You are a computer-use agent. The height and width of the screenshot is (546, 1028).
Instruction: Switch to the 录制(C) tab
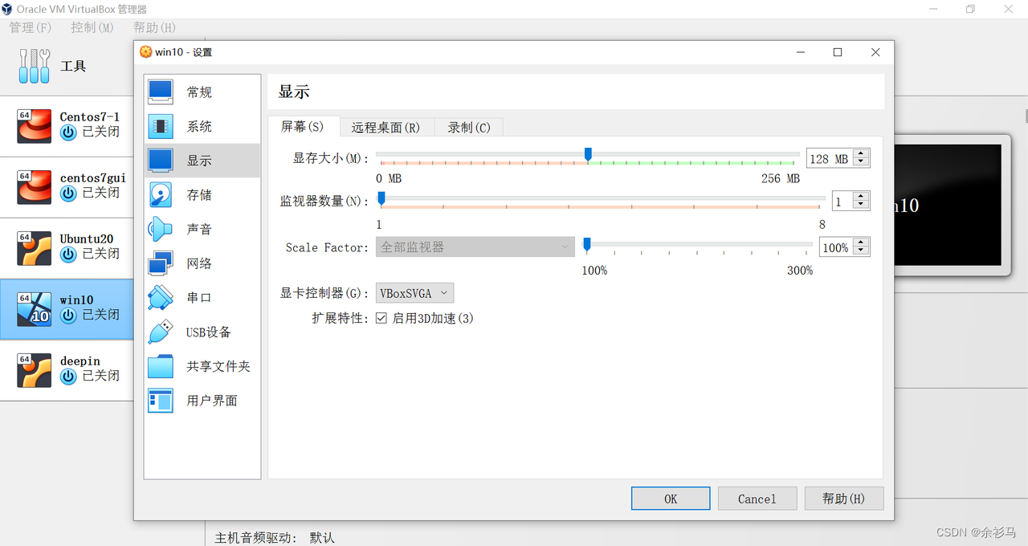pyautogui.click(x=469, y=128)
